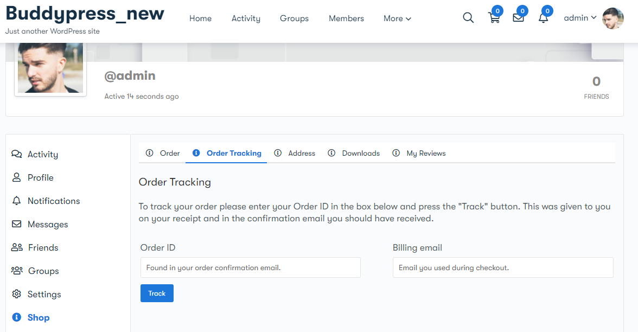Screen dimensions: 638x332
Task: Open the Messages link in sidebar
Action: point(48,224)
